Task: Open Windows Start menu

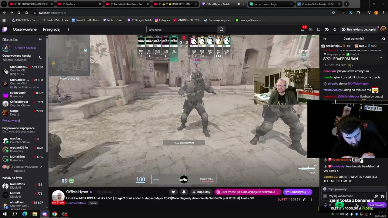Action: pyautogui.click(x=5, y=214)
